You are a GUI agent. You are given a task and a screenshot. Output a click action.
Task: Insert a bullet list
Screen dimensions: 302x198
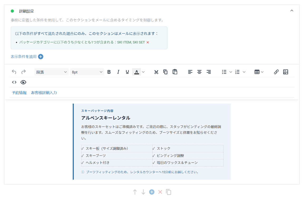point(224,72)
